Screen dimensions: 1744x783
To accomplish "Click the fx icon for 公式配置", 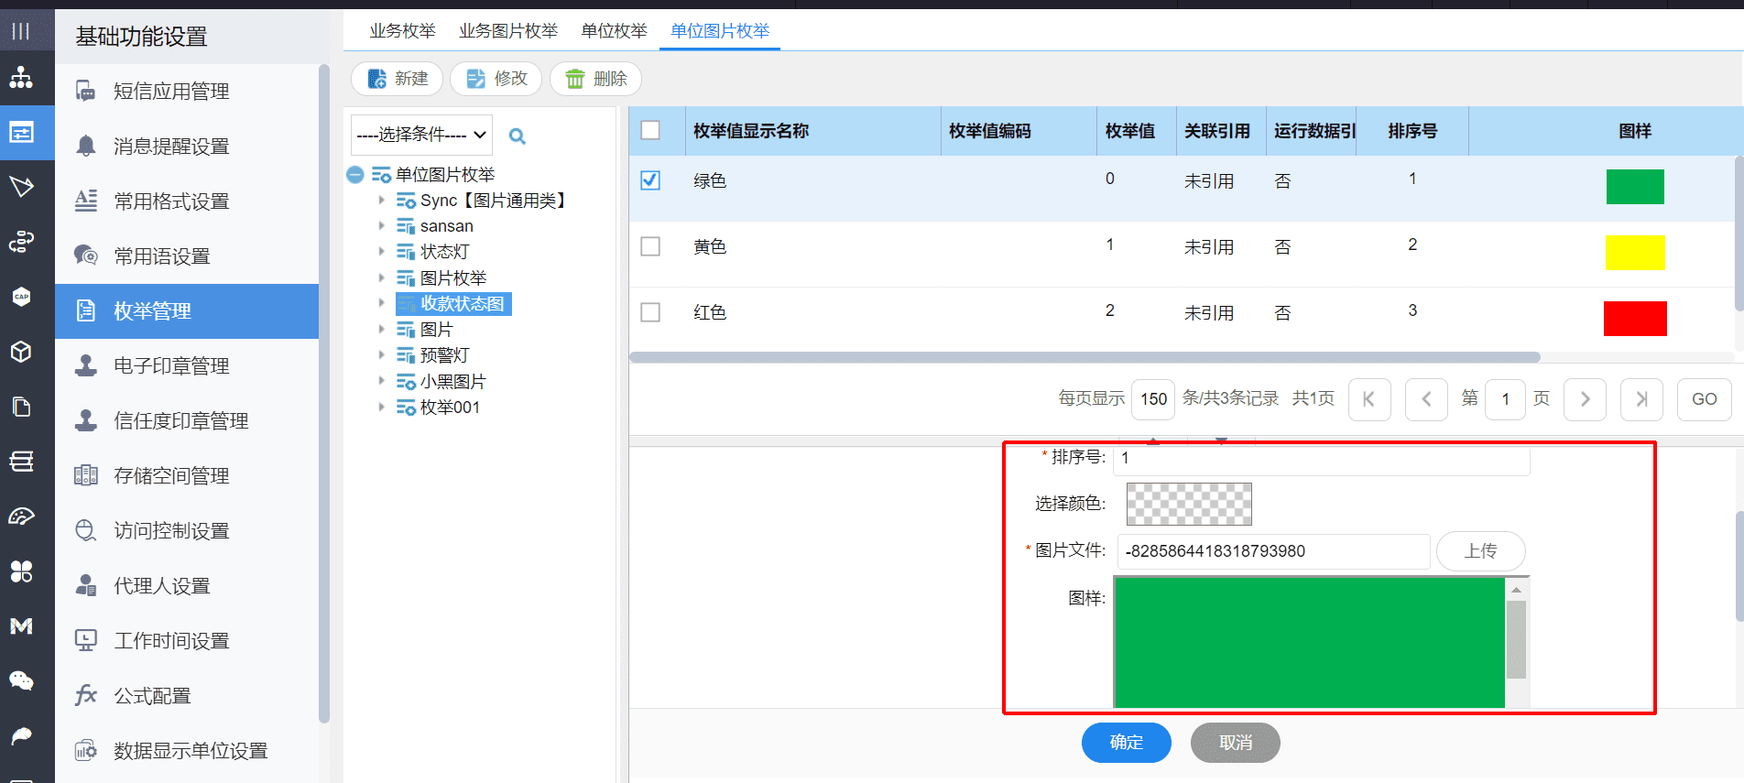I will click(x=85, y=695).
